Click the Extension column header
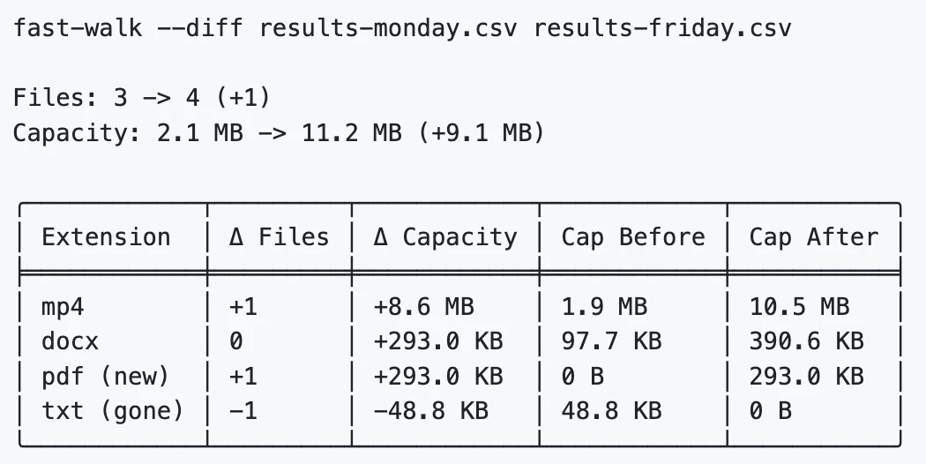The width and height of the screenshot is (926, 464). click(x=107, y=237)
